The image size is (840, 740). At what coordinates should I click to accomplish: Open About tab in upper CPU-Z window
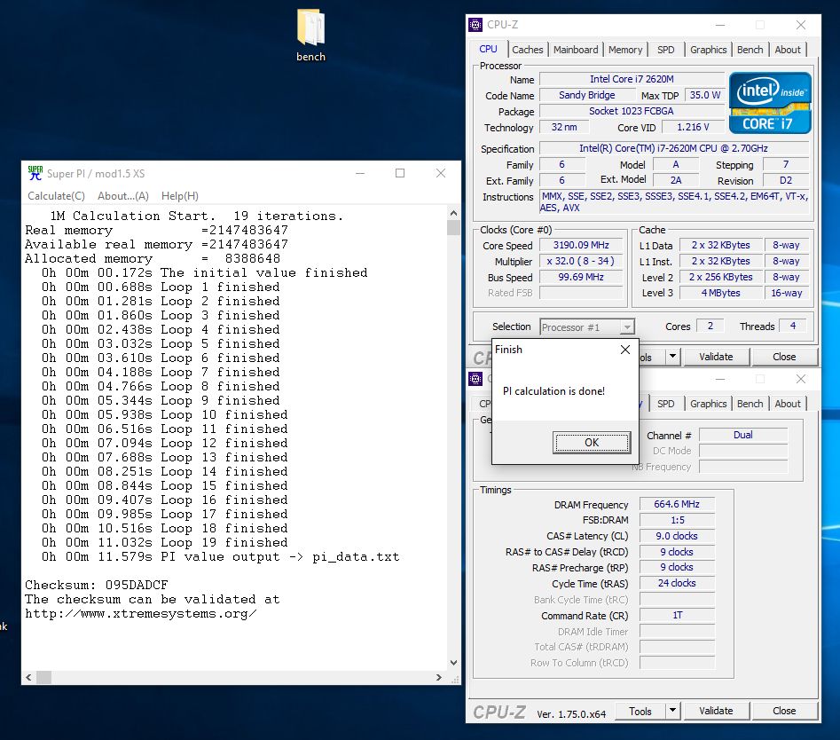tap(788, 50)
